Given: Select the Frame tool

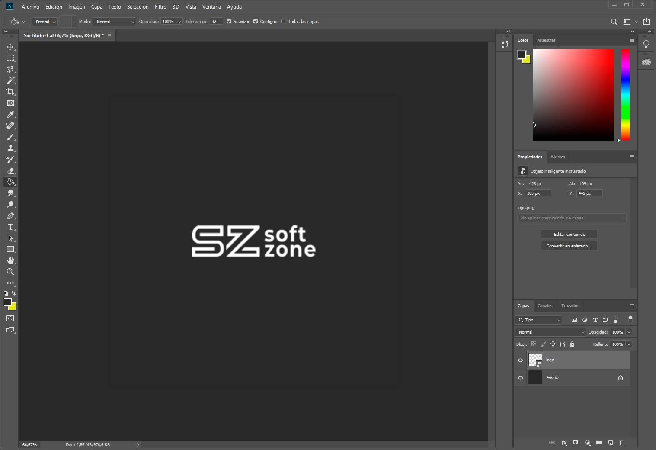Looking at the screenshot, I should pos(10,103).
